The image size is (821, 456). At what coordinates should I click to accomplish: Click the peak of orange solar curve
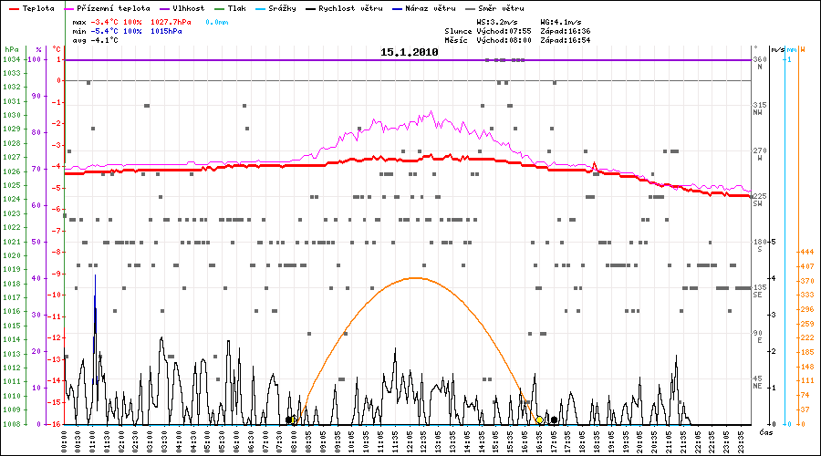[415, 278]
